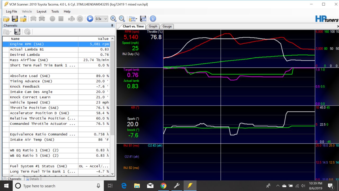
Task: Open the Log File menu
Action: click(x=11, y=11)
